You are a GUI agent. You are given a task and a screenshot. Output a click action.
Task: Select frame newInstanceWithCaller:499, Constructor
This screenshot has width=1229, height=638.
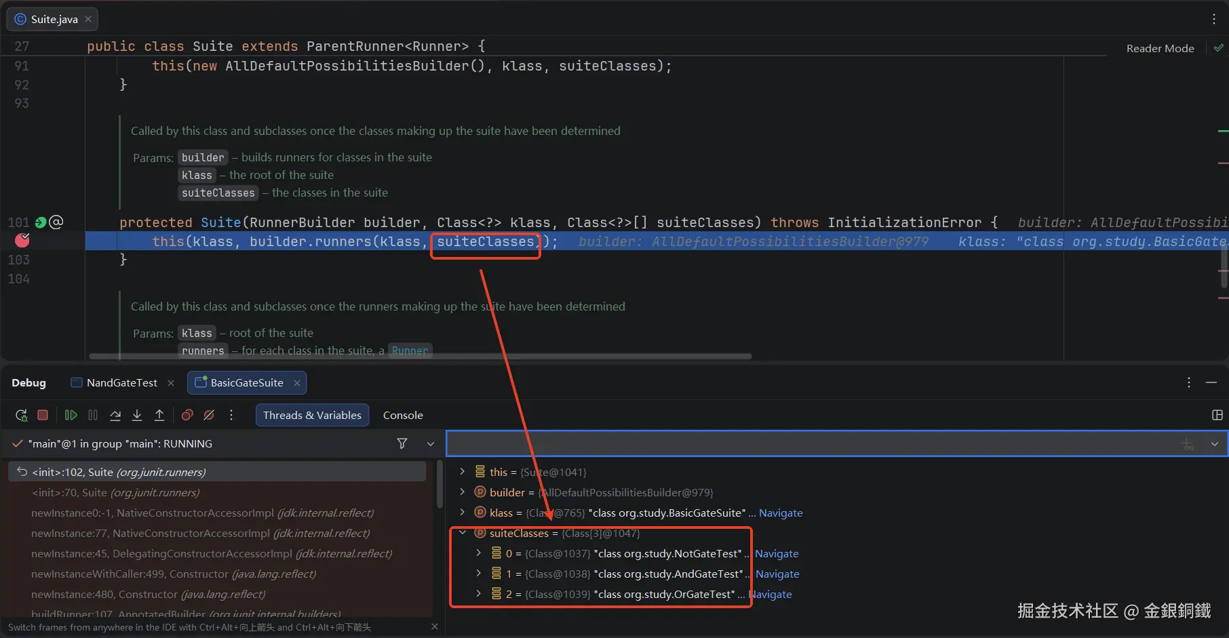pyautogui.click(x=217, y=574)
